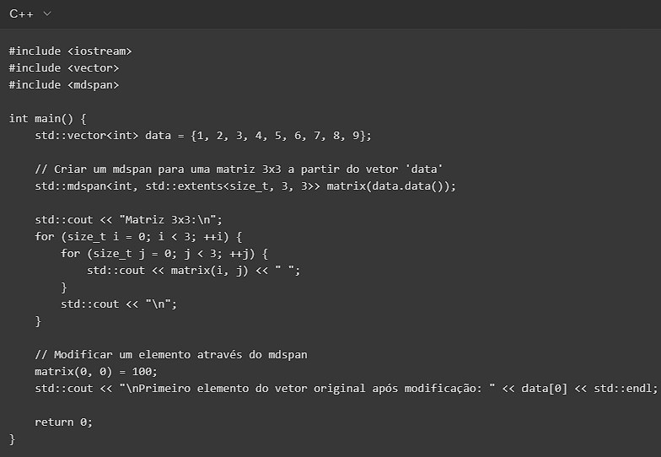661x457 pixels.
Task: Click the std::cout << "\n" line
Action: tap(119, 304)
